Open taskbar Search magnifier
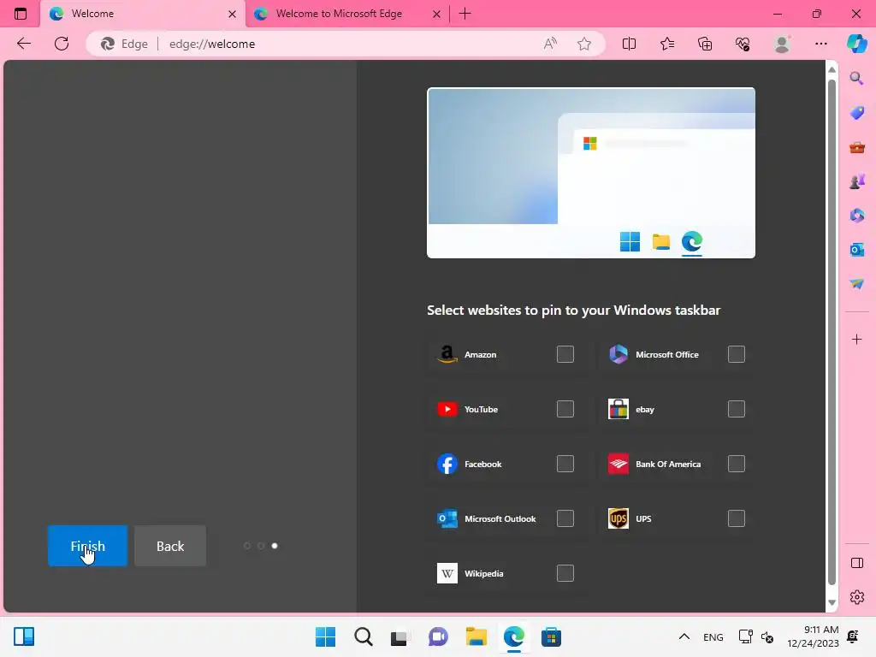 click(x=363, y=636)
